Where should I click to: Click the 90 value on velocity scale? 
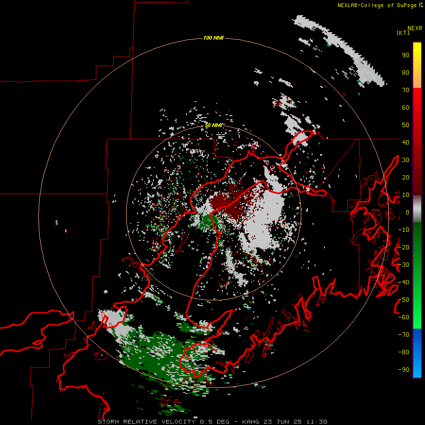coord(406,55)
